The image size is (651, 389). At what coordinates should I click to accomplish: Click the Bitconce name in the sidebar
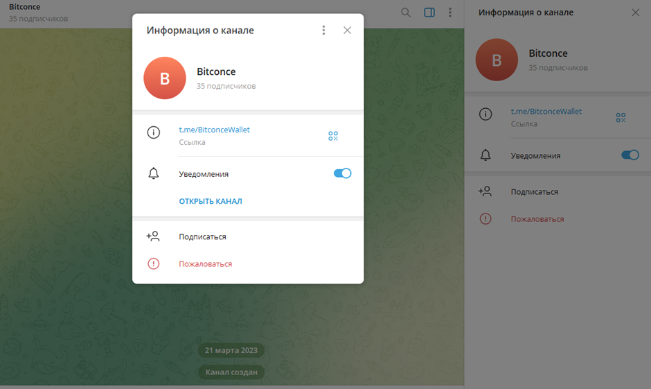548,53
